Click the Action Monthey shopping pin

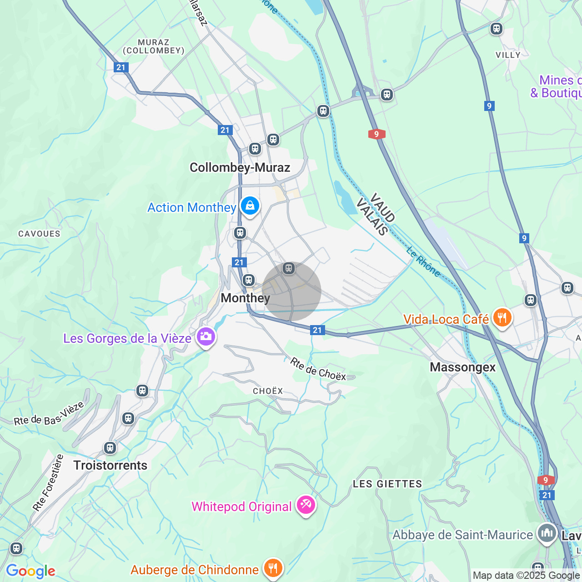click(x=250, y=206)
